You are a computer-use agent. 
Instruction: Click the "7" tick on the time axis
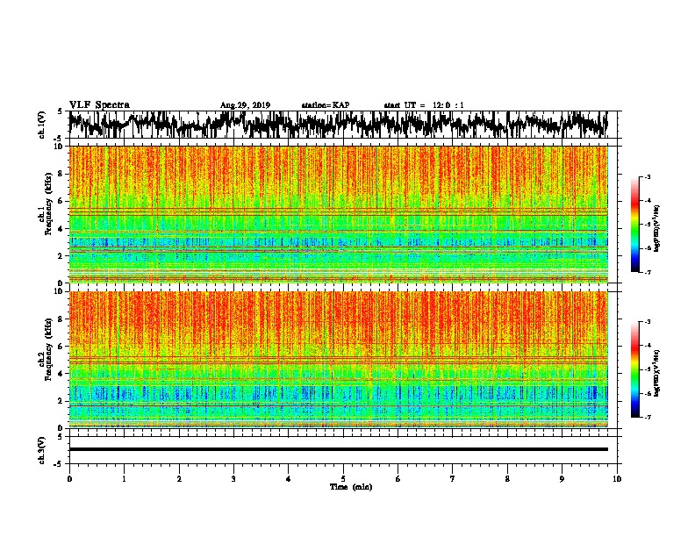coord(453,479)
